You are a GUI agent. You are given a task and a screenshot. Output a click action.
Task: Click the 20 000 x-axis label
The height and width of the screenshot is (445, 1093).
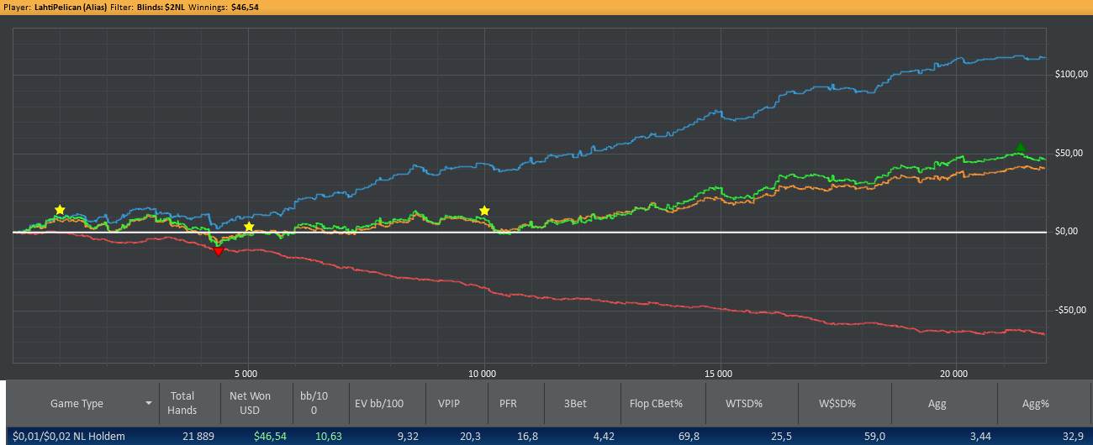[955, 374]
